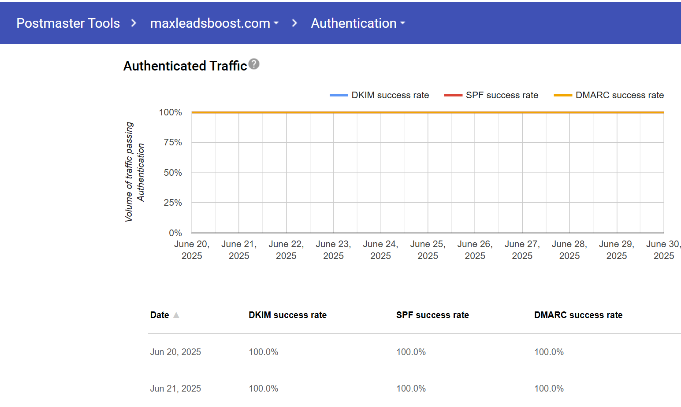Screen dimensions: 681x407
Task: Click chart line above June 22, 2025
Action: 286,113
